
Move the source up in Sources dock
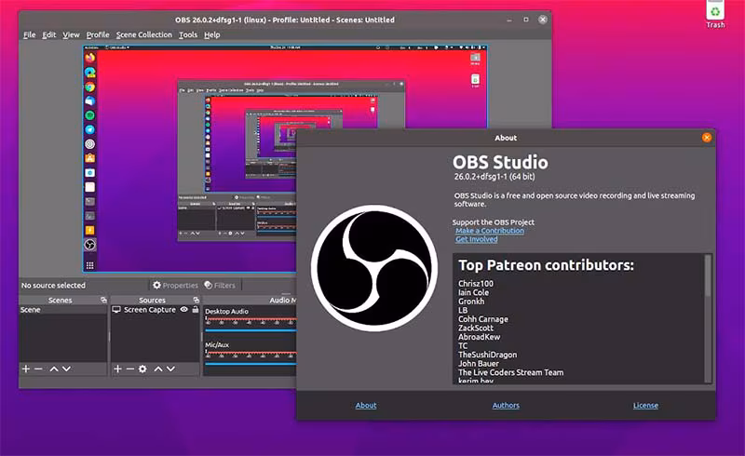(x=158, y=369)
